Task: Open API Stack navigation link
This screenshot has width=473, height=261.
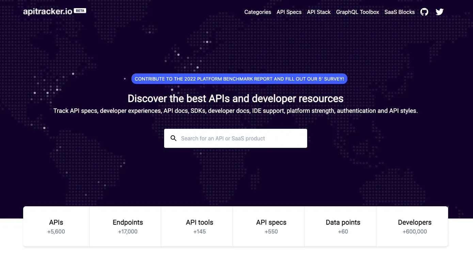Action: pyautogui.click(x=319, y=12)
